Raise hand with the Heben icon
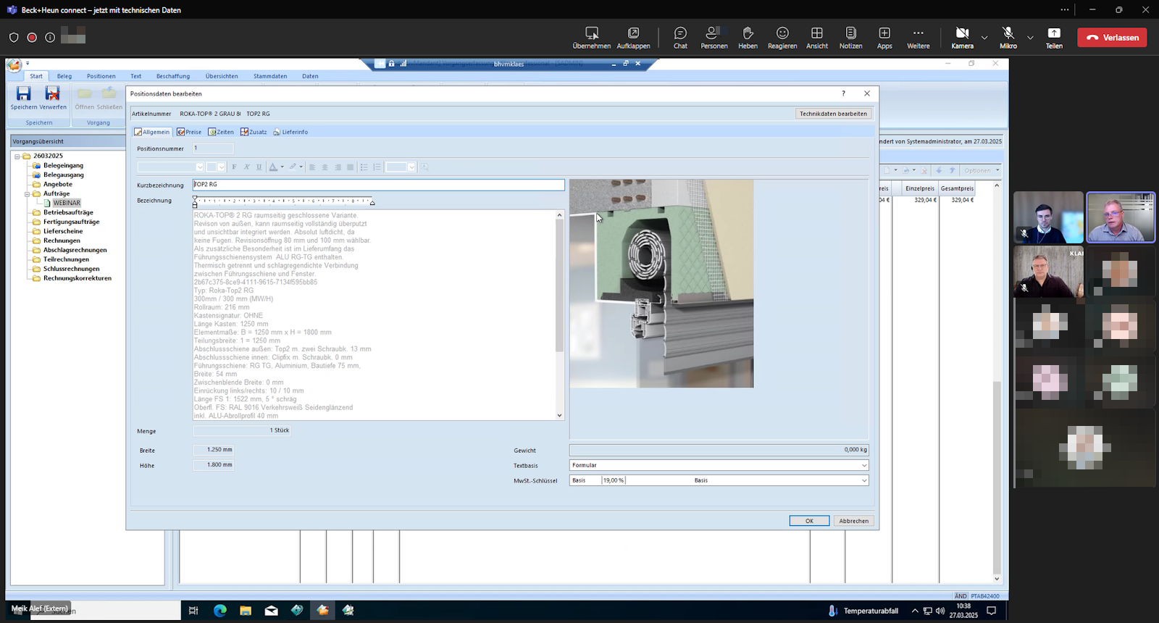1159x623 pixels. point(748,33)
